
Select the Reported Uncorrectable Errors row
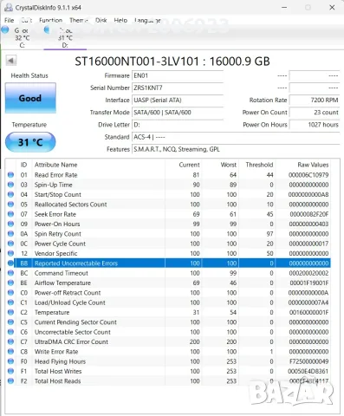click(x=168, y=263)
